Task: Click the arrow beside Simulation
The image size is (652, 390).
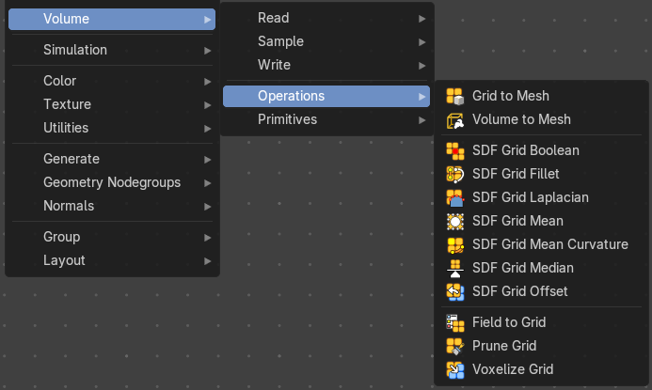Action: tap(207, 51)
